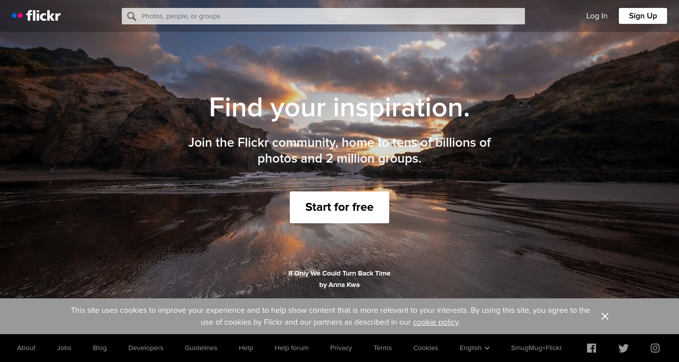Open the Developers footer link
Image resolution: width=679 pixels, height=362 pixels.
[x=146, y=348]
